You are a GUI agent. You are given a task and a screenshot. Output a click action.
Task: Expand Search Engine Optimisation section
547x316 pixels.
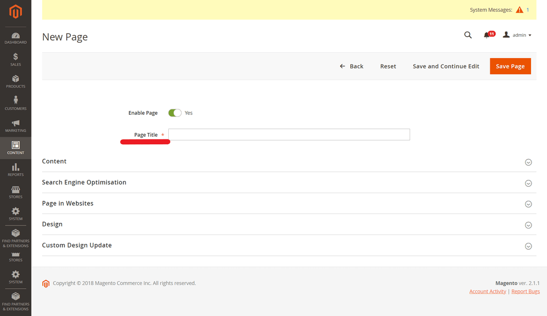(289, 183)
